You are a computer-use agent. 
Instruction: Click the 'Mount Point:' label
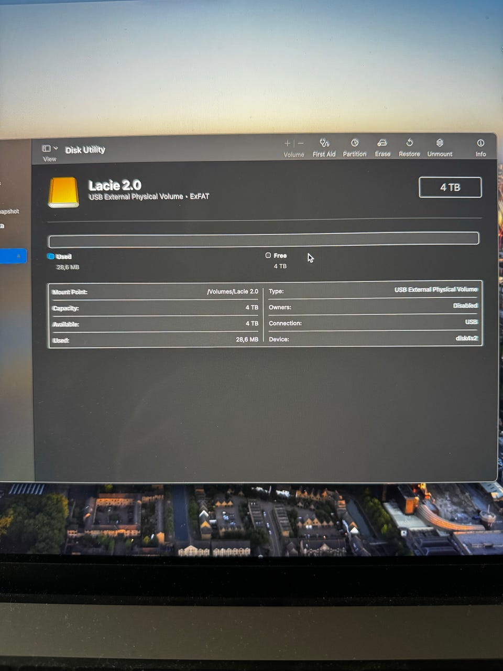(70, 292)
